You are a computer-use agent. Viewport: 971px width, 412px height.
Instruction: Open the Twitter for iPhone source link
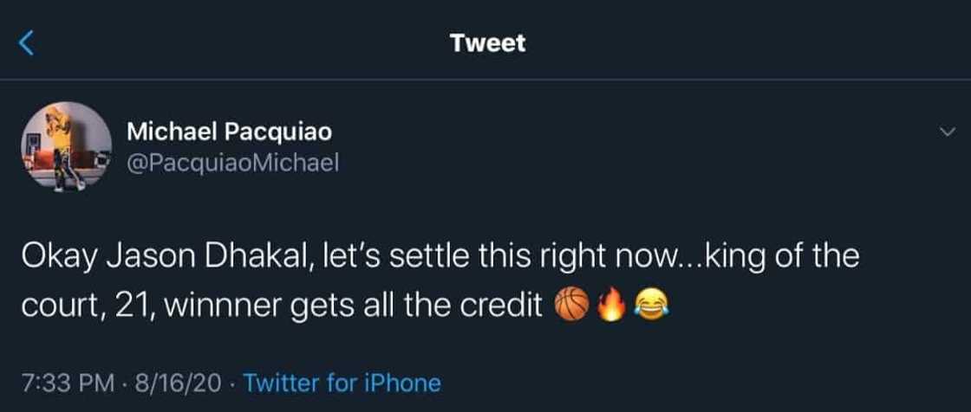click(x=342, y=383)
